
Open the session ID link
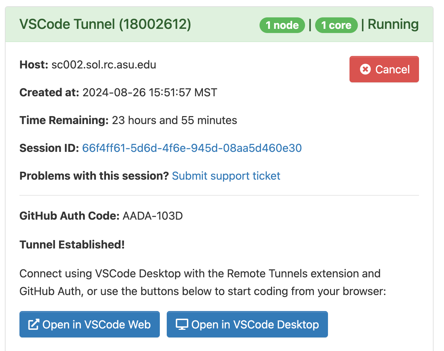[x=192, y=148]
